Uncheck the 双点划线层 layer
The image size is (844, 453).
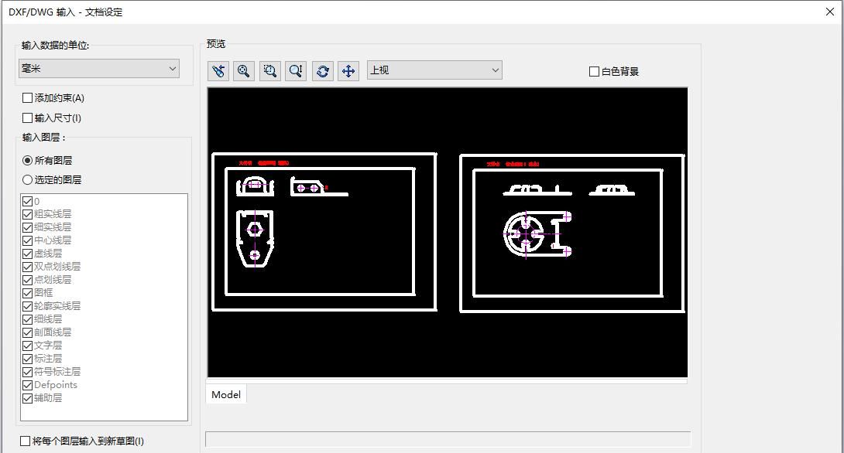(x=27, y=267)
